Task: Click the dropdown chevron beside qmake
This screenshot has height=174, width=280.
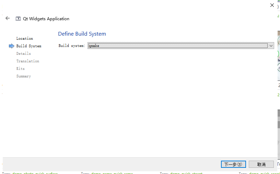Action: coord(271,46)
